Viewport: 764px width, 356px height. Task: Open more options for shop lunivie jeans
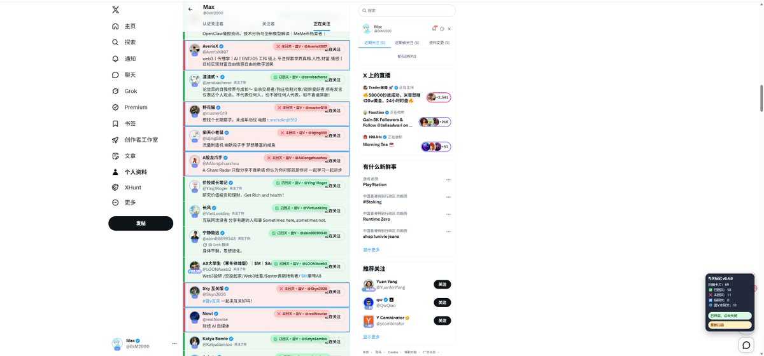coord(448,230)
